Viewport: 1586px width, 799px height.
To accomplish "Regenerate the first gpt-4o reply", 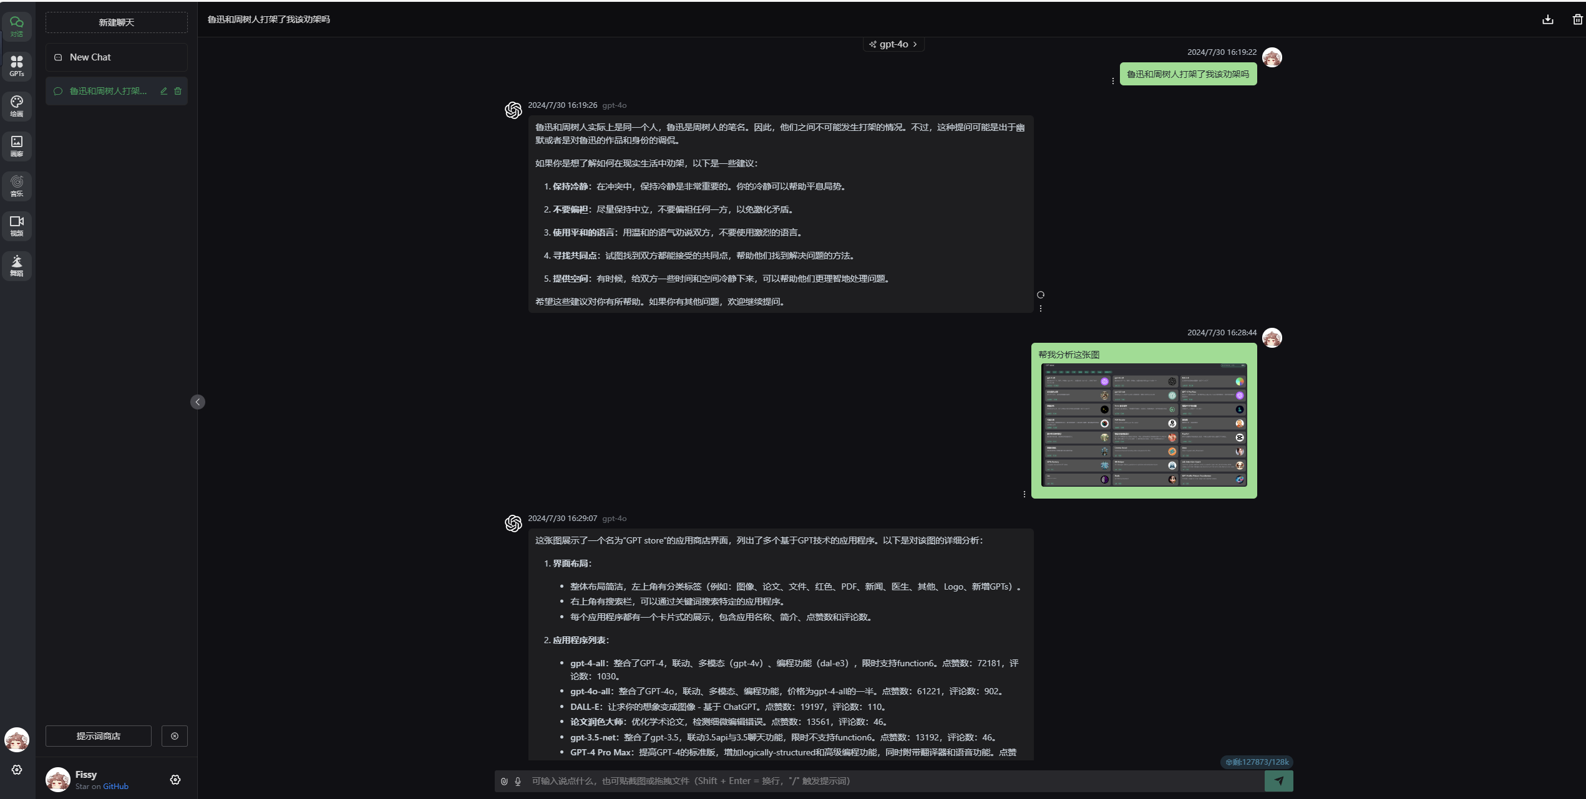I will click(x=1041, y=295).
